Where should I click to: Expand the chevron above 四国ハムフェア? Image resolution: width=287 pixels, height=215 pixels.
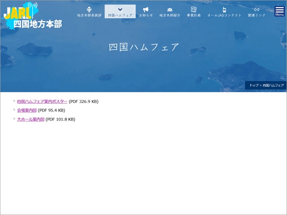[x=120, y=9]
